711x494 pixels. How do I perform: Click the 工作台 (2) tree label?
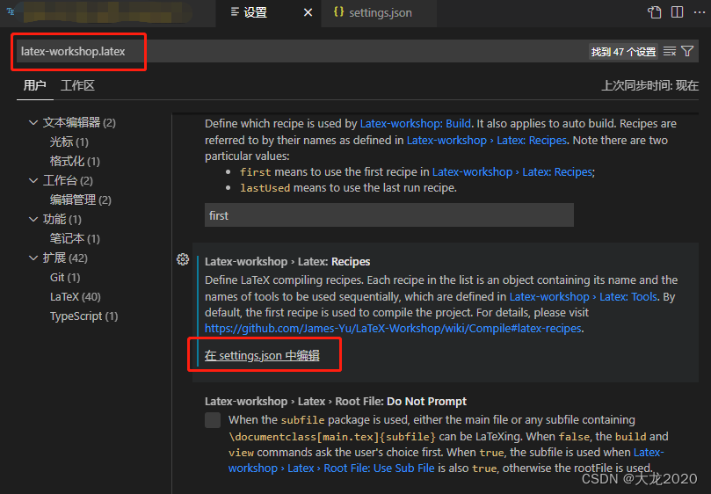tap(68, 180)
